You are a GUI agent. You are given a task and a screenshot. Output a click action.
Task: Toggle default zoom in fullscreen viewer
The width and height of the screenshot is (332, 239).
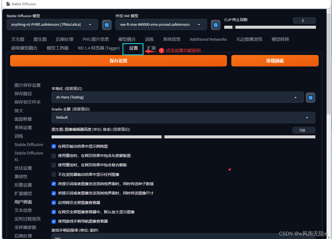click(54, 212)
